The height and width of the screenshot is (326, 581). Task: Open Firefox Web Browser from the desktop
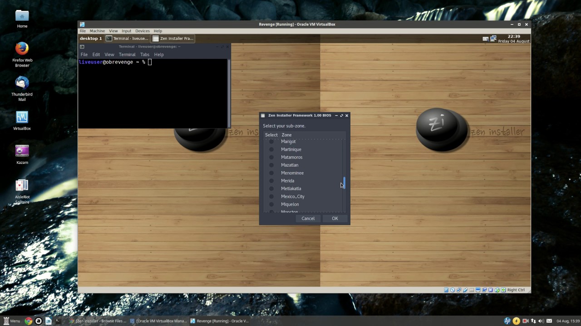click(22, 50)
